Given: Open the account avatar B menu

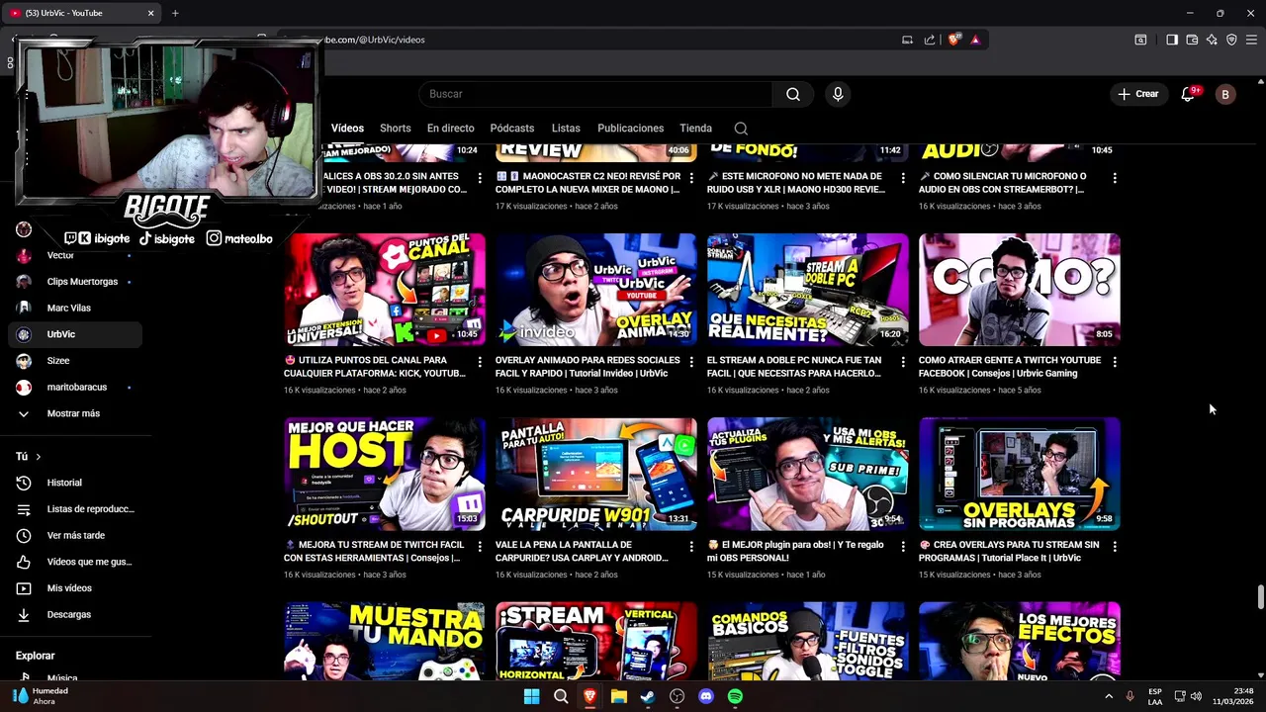Looking at the screenshot, I should pyautogui.click(x=1225, y=94).
